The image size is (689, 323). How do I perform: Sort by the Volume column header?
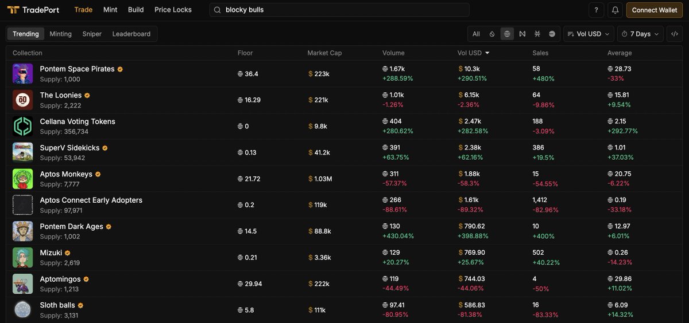coord(393,53)
